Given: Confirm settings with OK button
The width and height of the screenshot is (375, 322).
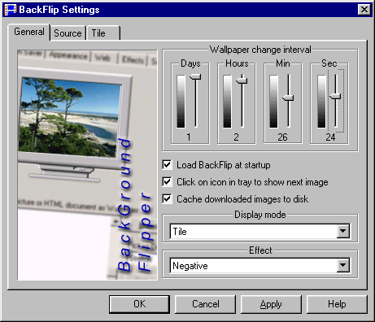Looking at the screenshot, I should pos(140,304).
